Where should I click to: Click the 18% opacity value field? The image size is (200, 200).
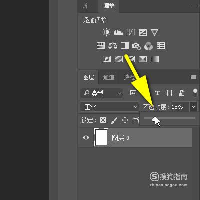[180, 107]
